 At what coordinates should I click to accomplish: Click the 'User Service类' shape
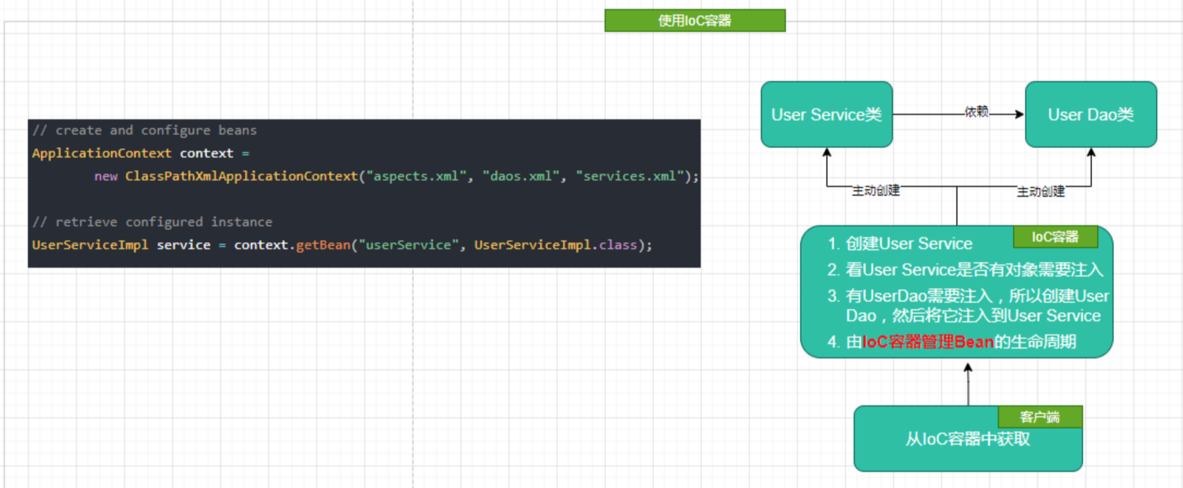[x=826, y=115]
